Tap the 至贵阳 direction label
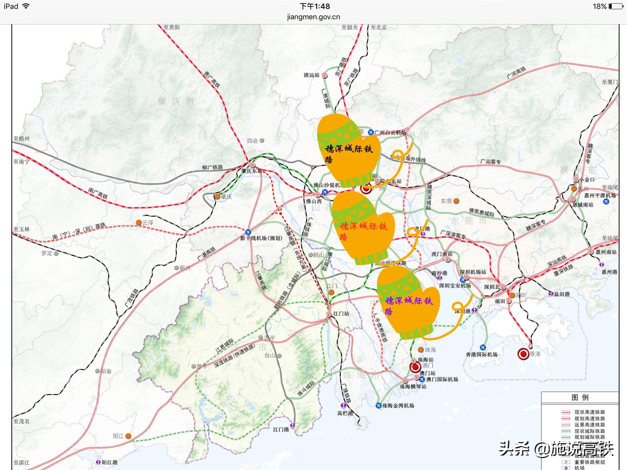Viewport: 627px width, 470px height. click(x=171, y=27)
